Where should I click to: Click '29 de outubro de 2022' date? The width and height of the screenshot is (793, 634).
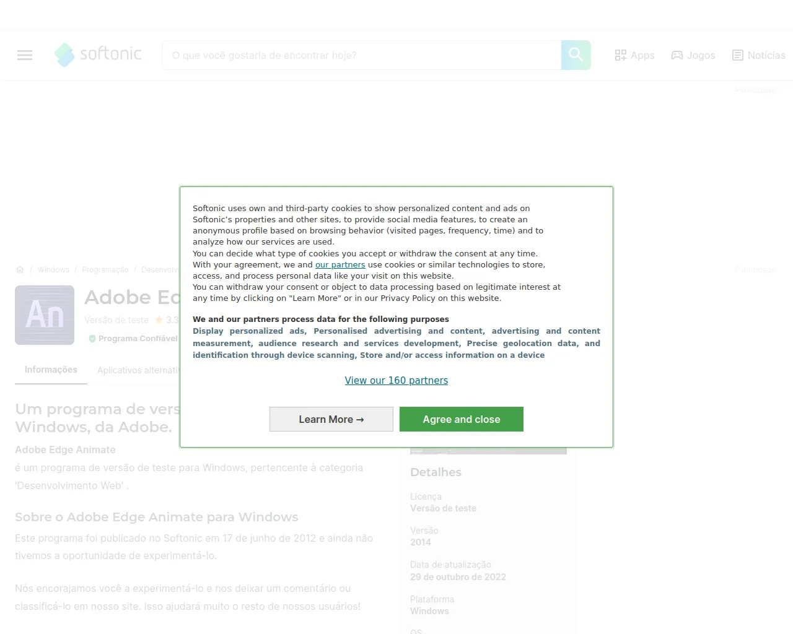[458, 576]
